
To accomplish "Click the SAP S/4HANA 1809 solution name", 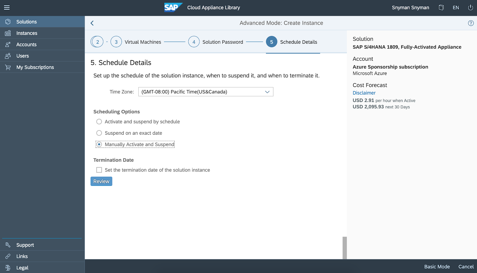I will click(407, 47).
